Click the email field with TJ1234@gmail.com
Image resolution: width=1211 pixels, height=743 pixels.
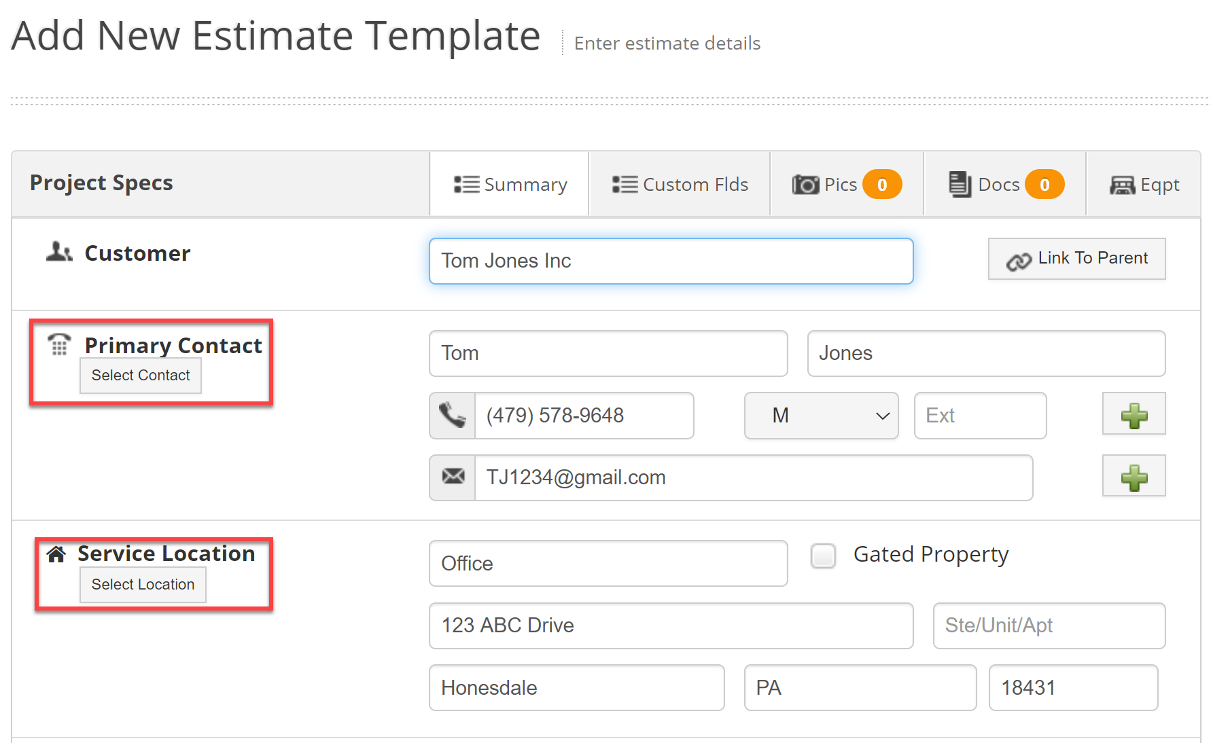click(x=754, y=478)
